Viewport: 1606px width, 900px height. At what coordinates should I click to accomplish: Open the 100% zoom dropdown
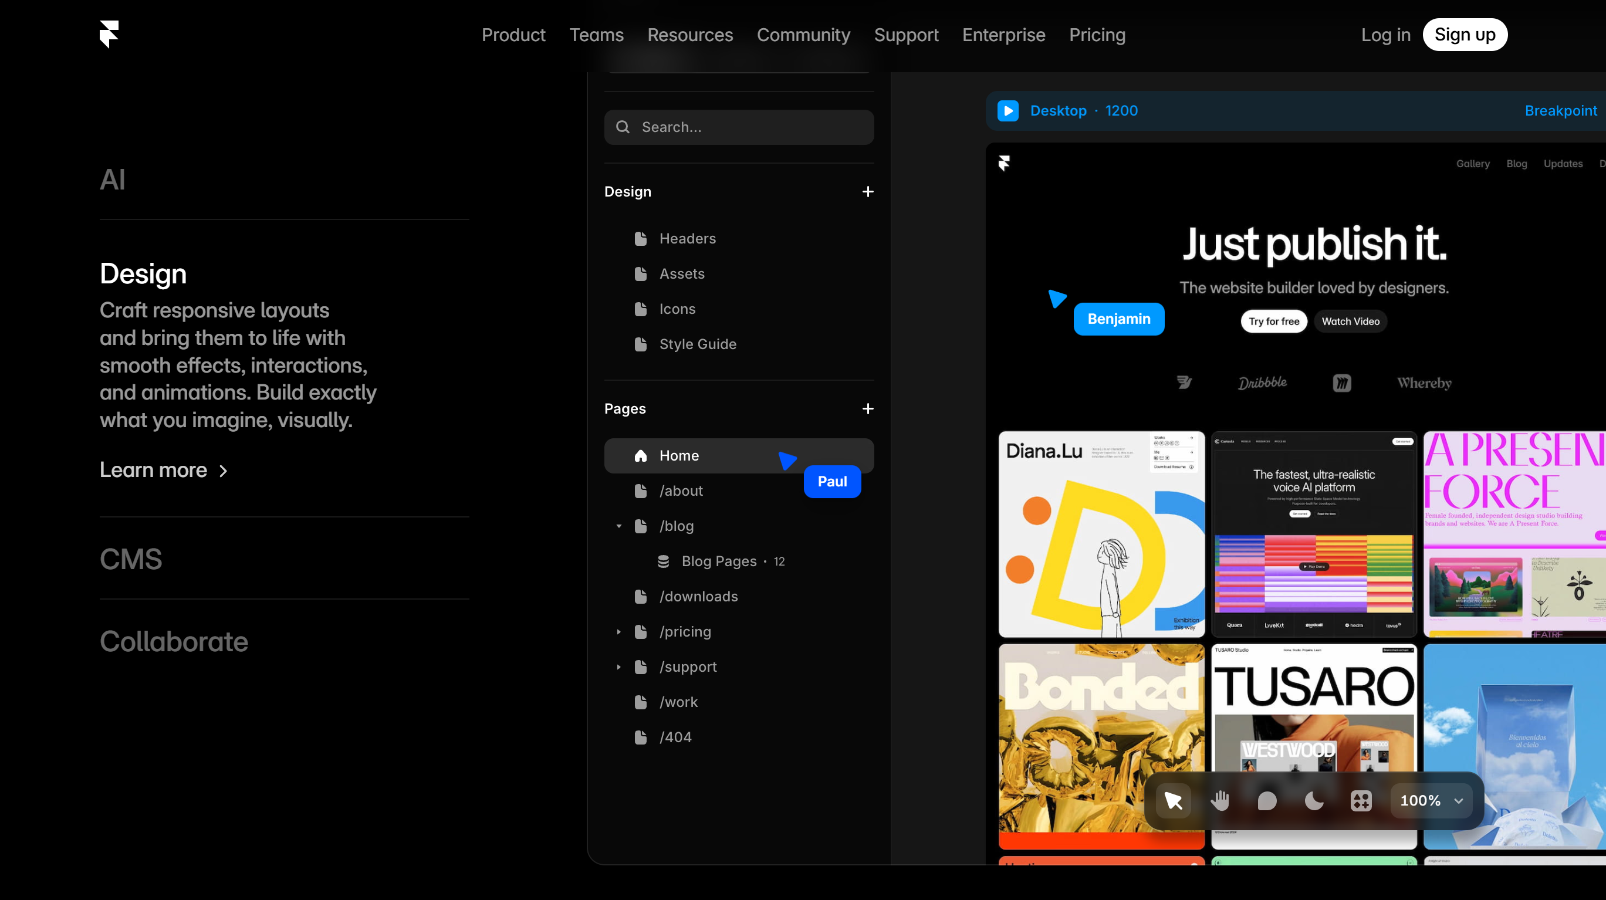pos(1432,801)
